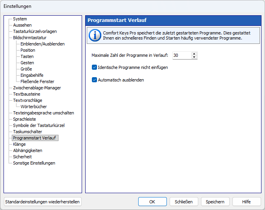Image resolution: width=265 pixels, height=210 pixels.
Task: Select System in settings tree
Action: pos(20,19)
